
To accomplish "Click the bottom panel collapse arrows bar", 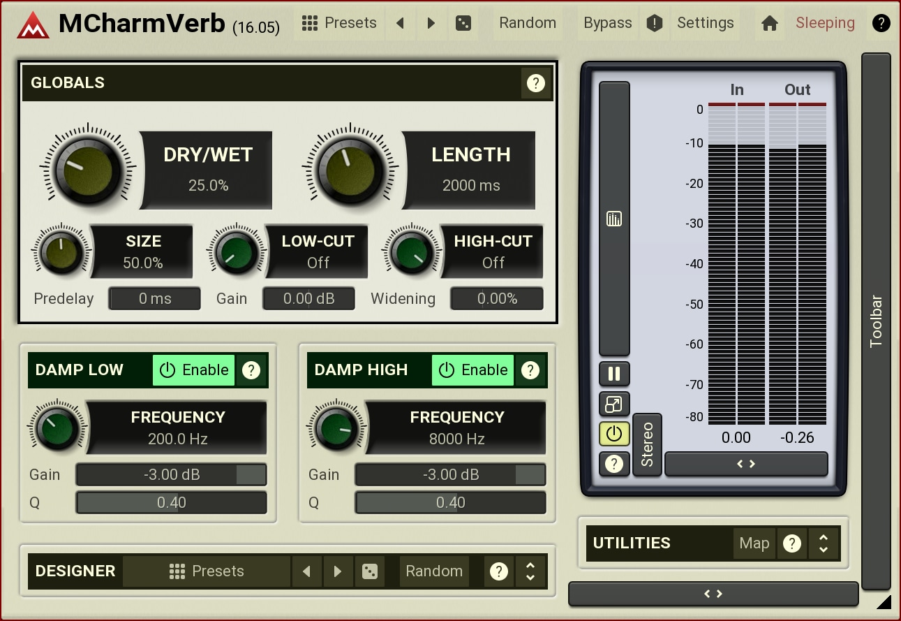I will [713, 594].
